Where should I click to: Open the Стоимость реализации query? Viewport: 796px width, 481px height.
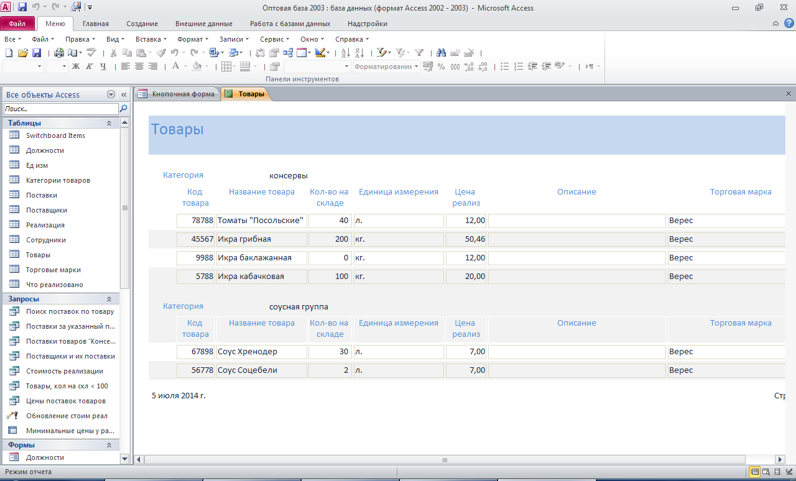point(65,371)
